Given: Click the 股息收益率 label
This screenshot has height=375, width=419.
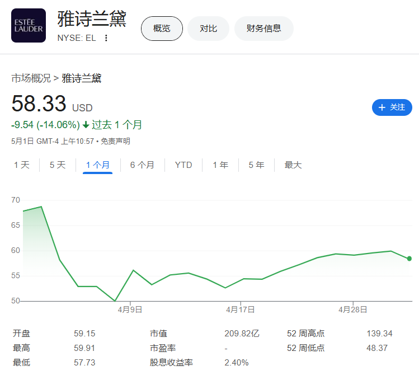Looking at the screenshot, I should pyautogui.click(x=171, y=363).
